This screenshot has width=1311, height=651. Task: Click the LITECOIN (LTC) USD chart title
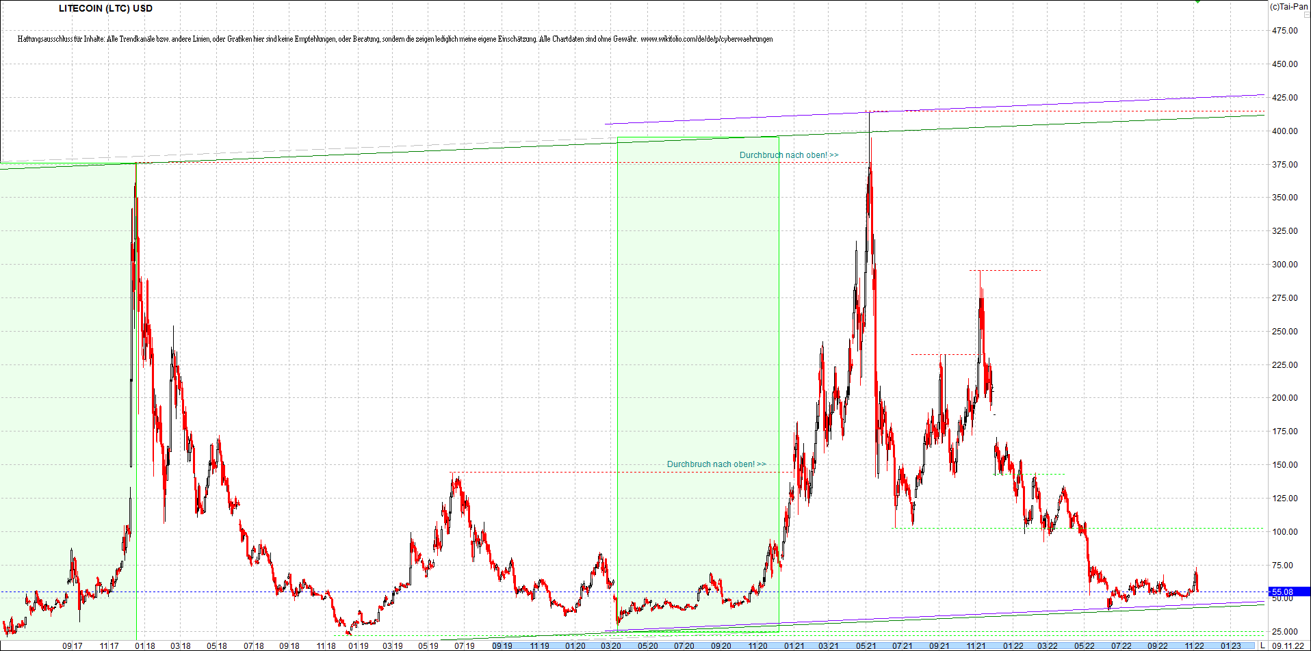(x=105, y=8)
